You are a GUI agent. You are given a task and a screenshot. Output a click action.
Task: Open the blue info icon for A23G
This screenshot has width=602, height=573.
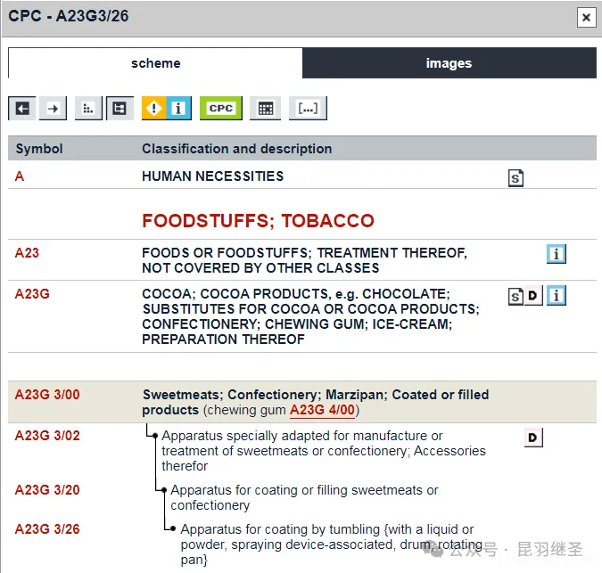click(557, 295)
